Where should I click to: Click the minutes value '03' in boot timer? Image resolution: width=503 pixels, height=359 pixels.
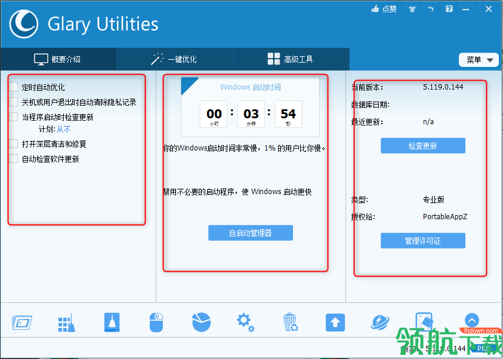(x=251, y=114)
